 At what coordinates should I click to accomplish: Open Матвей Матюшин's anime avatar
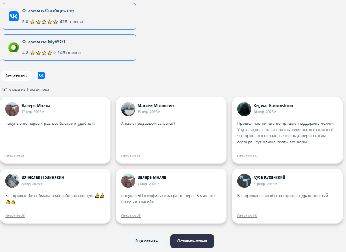(x=128, y=109)
